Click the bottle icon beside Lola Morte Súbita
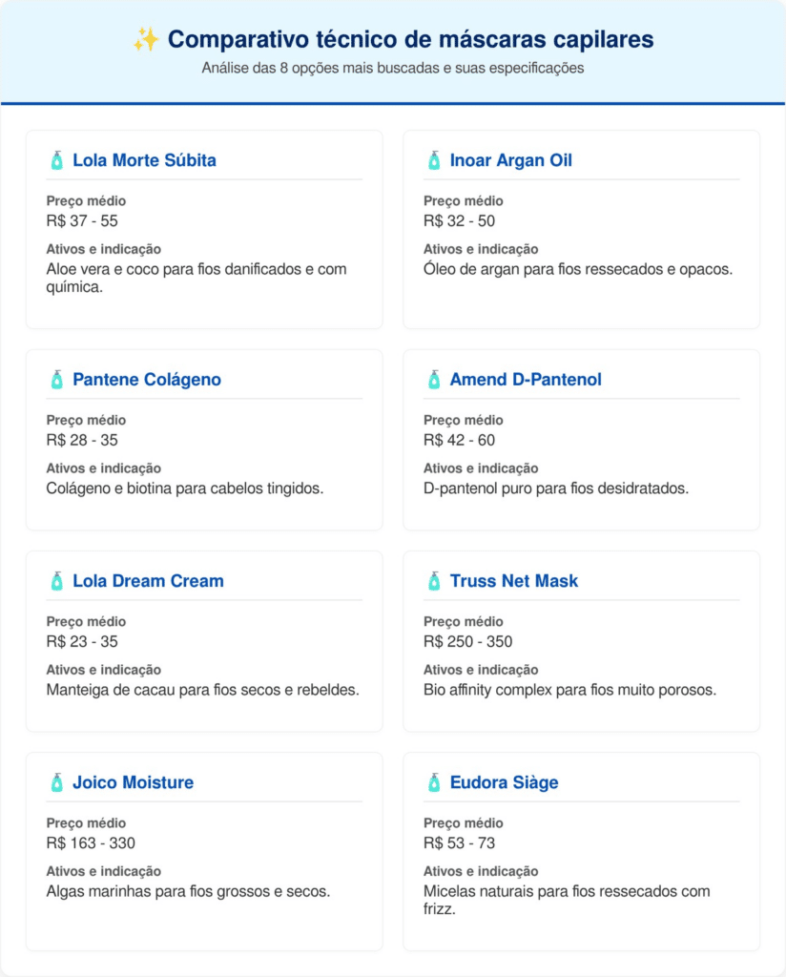This screenshot has width=786, height=977. [56, 160]
